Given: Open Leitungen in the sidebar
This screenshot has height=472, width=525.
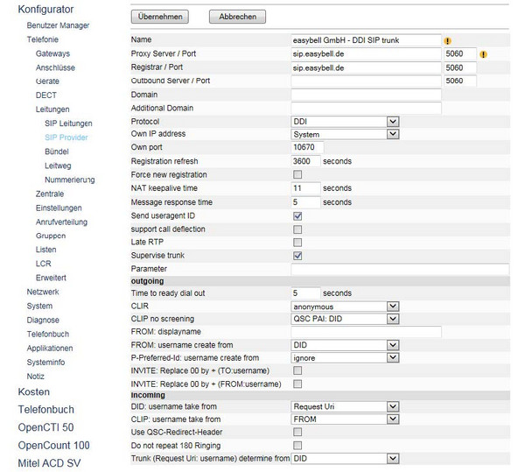Looking at the screenshot, I should pyautogui.click(x=52, y=109).
